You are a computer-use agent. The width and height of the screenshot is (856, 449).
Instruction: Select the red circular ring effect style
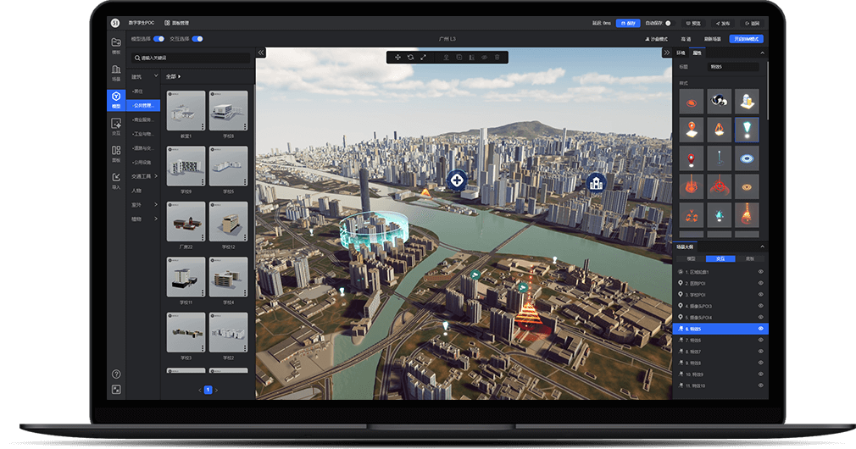[692, 102]
